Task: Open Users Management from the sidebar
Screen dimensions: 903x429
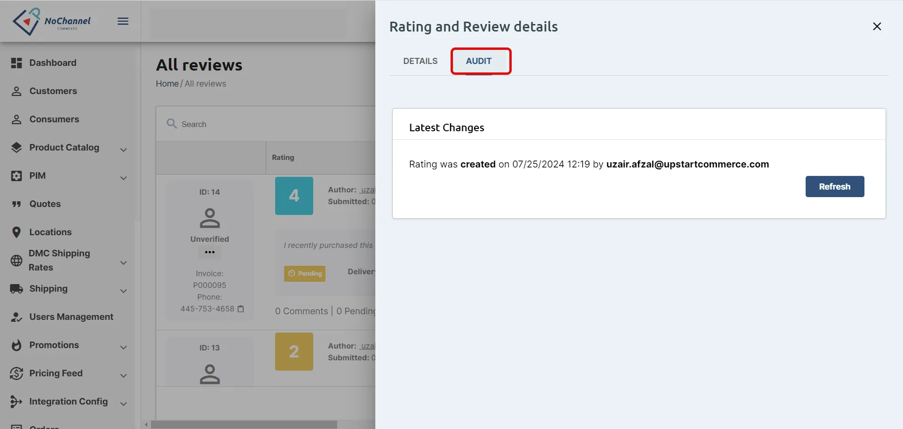Action: (x=71, y=317)
